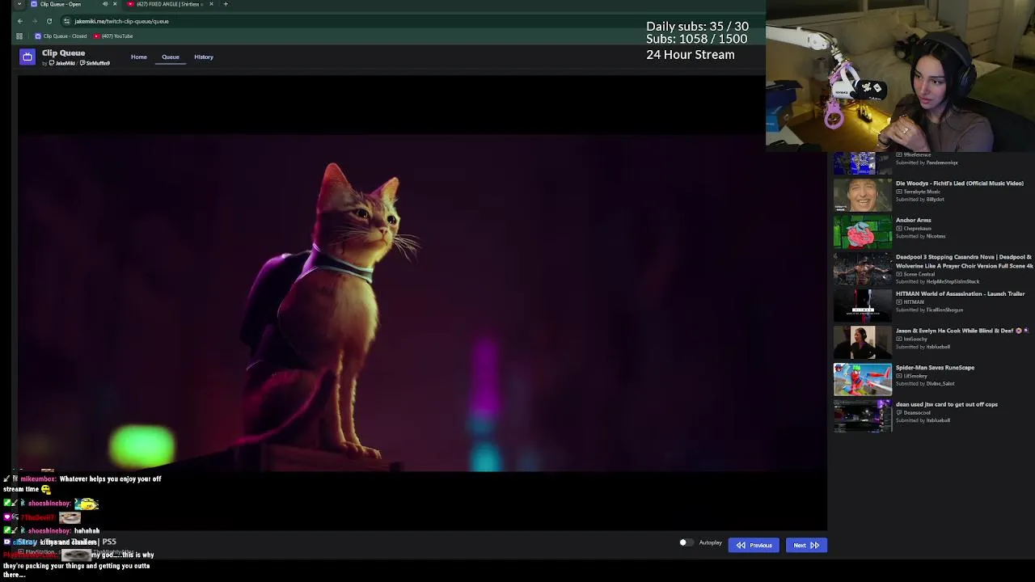Click Twitch icon beside Deansocool
The width and height of the screenshot is (1035, 582).
tap(899, 412)
